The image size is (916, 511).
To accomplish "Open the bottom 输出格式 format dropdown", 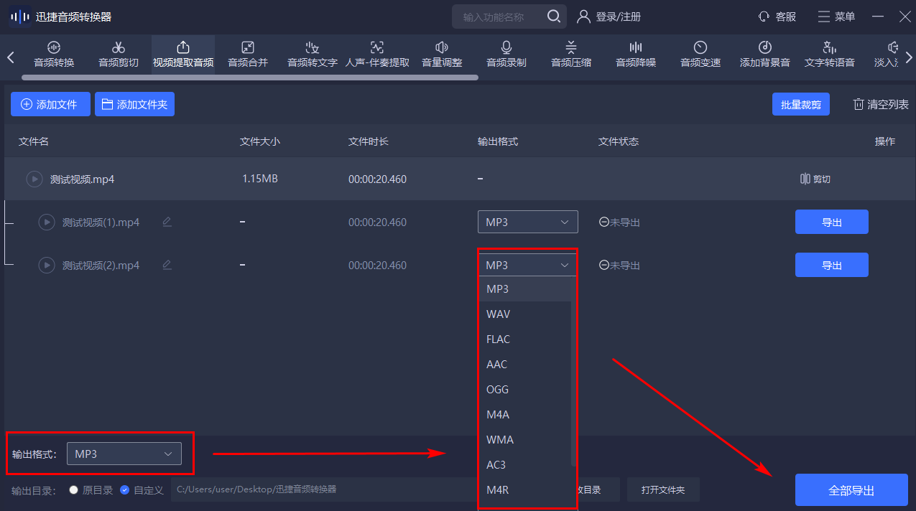I will 124,454.
